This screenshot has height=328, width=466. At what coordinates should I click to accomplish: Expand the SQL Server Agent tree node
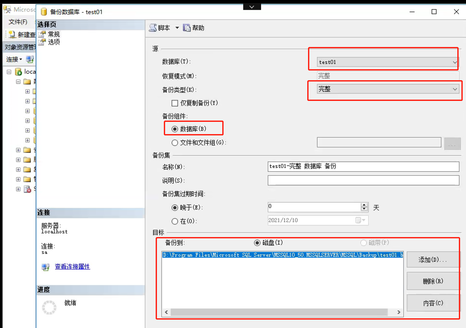coord(18,189)
